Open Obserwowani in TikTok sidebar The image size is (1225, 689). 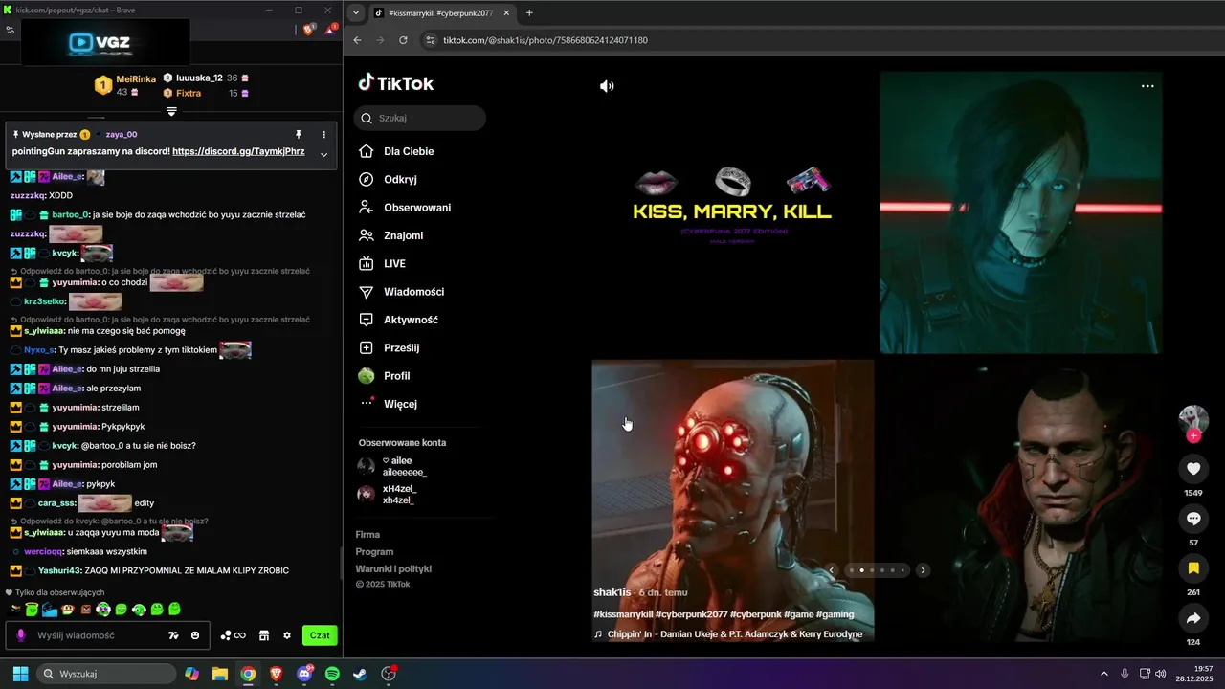405,208
